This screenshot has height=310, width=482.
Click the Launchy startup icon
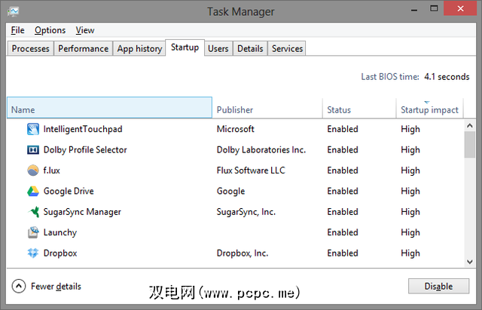33,232
